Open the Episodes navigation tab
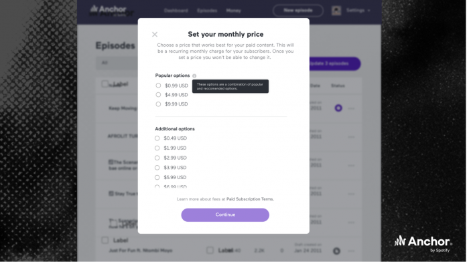 tap(207, 11)
